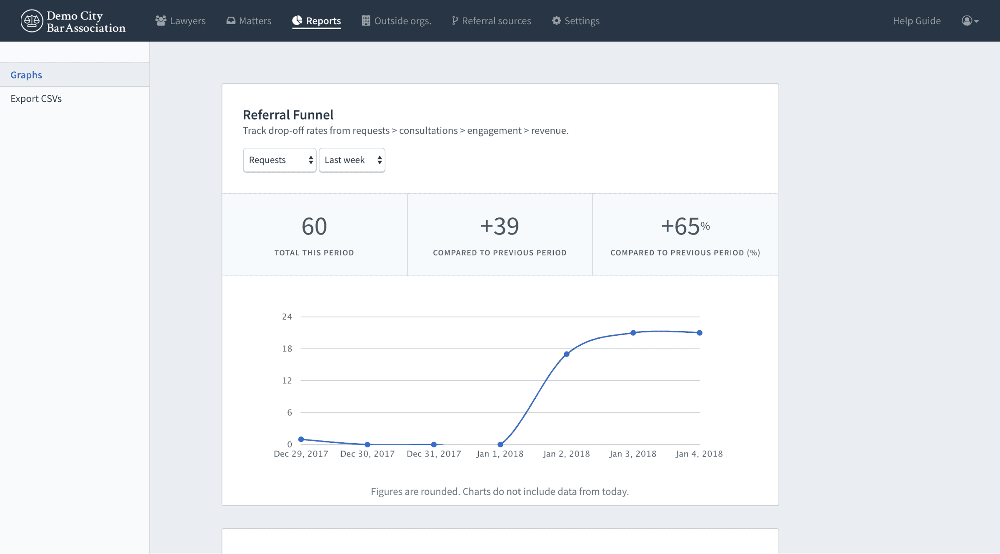
Task: Open the Export CSVs sidebar link
Action: coord(36,98)
